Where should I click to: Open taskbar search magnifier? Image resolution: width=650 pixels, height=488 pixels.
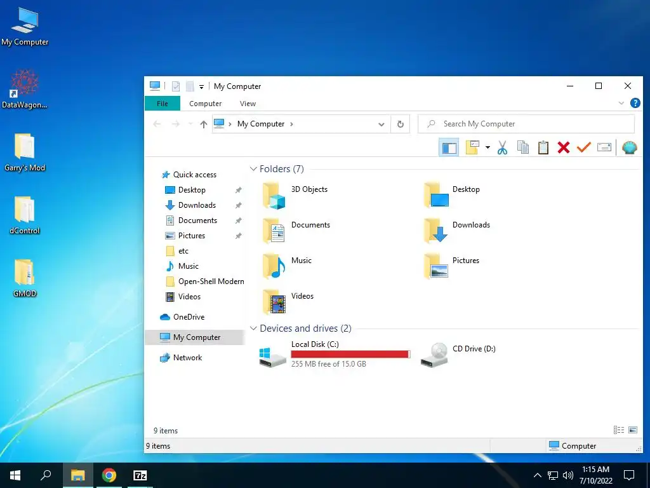(x=46, y=475)
